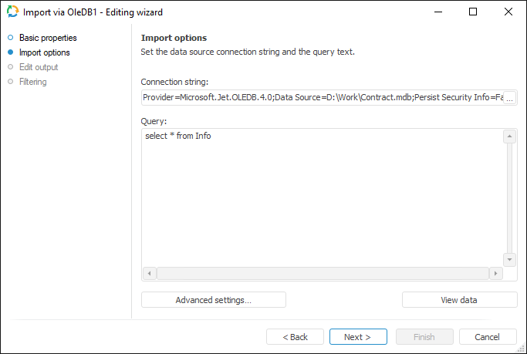
Task: Click the Finish button
Action: coord(424,337)
